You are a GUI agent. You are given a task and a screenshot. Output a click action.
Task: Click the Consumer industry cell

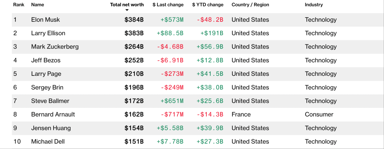(319, 114)
